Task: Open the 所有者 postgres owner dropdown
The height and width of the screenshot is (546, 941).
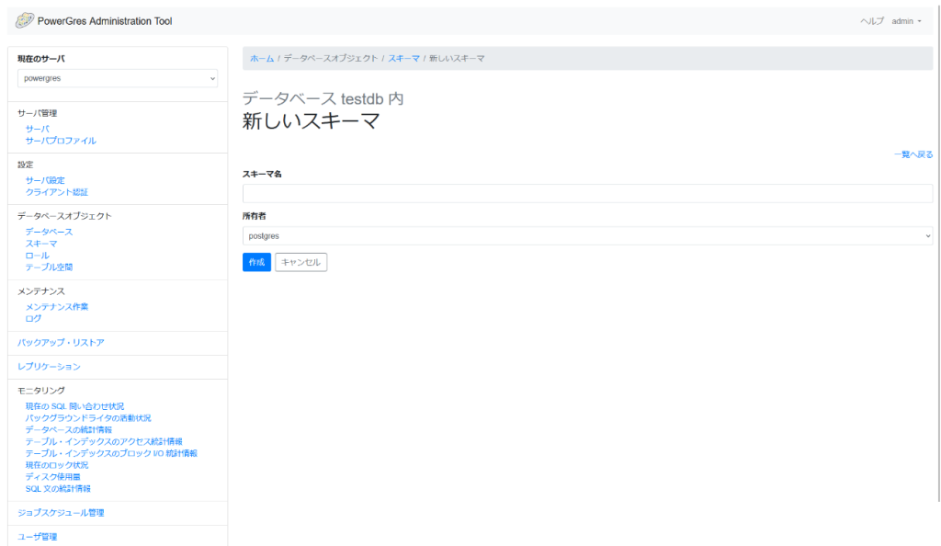Action: point(587,236)
